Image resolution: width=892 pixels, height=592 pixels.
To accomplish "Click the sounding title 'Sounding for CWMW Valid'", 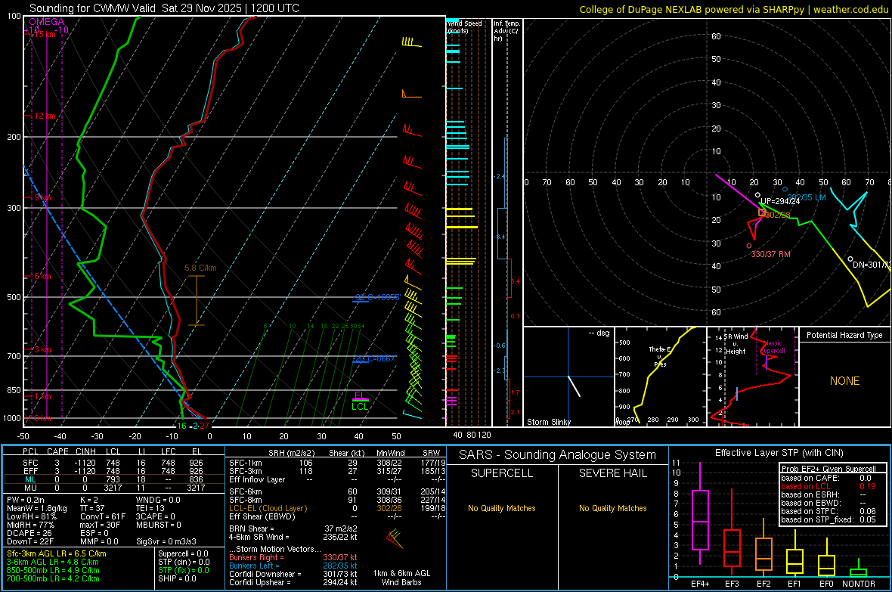I will coord(93,8).
